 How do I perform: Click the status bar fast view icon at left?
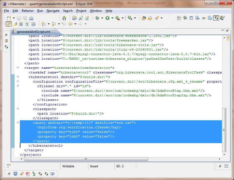pos(9,166)
